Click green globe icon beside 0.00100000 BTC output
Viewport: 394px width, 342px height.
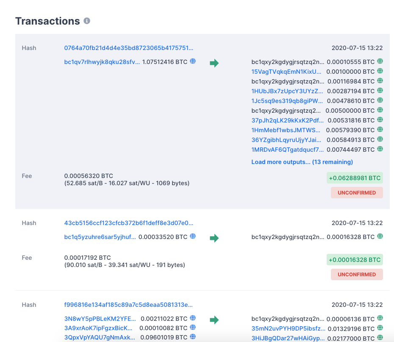(x=380, y=71)
